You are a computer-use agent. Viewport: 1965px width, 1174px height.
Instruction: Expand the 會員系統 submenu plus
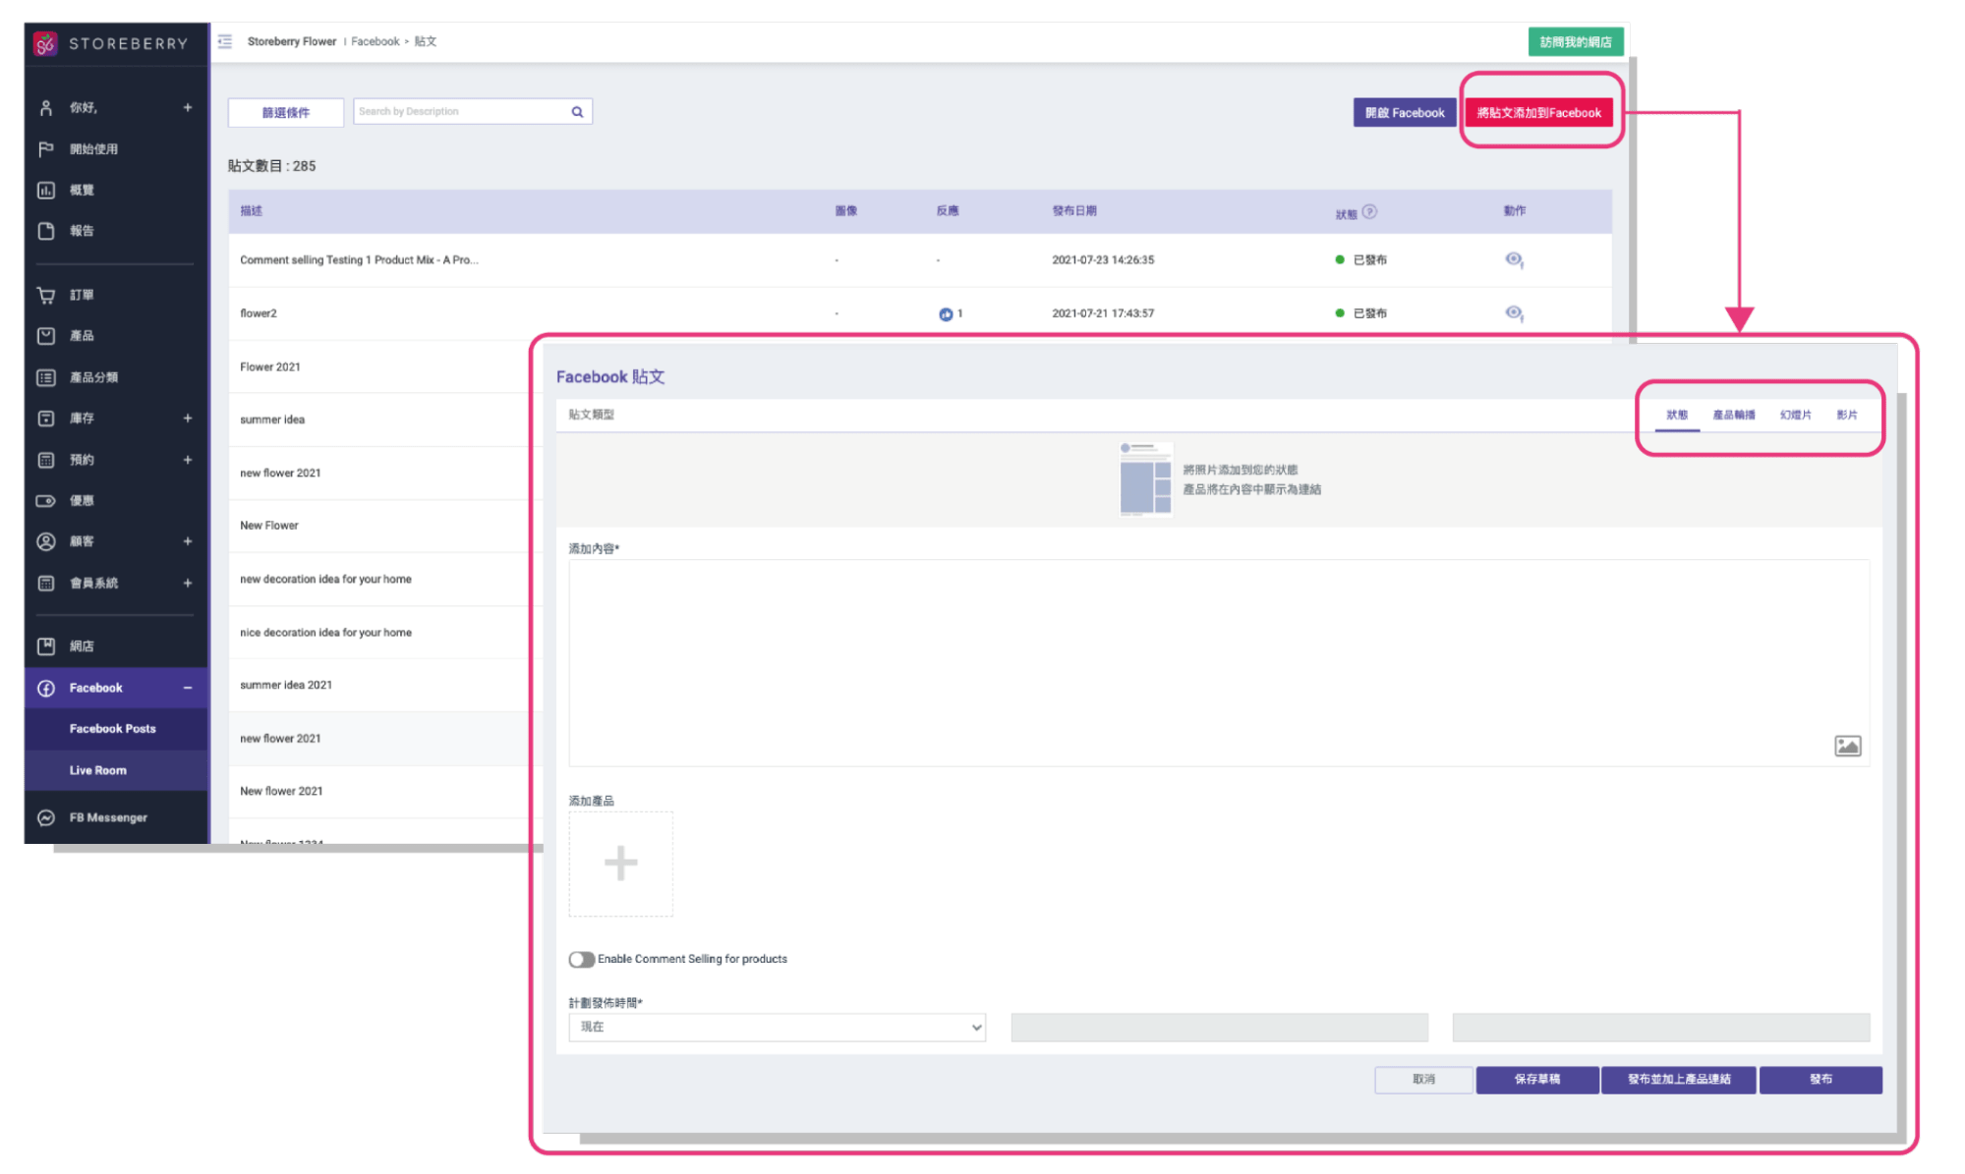click(187, 584)
